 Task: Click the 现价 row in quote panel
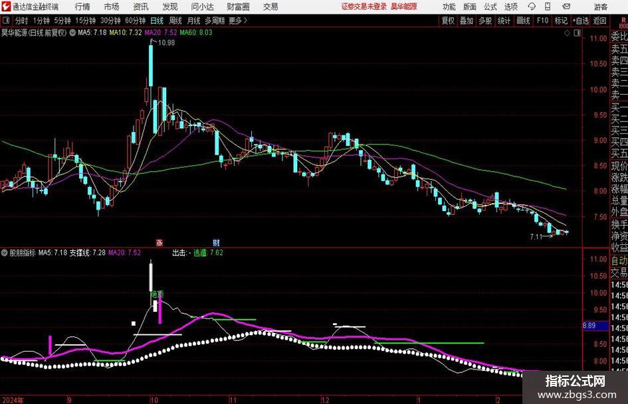pos(619,166)
